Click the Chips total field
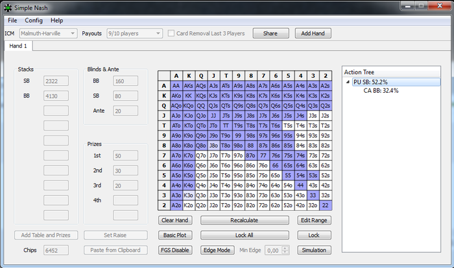The height and width of the screenshot is (268, 454). pyautogui.click(x=56, y=250)
